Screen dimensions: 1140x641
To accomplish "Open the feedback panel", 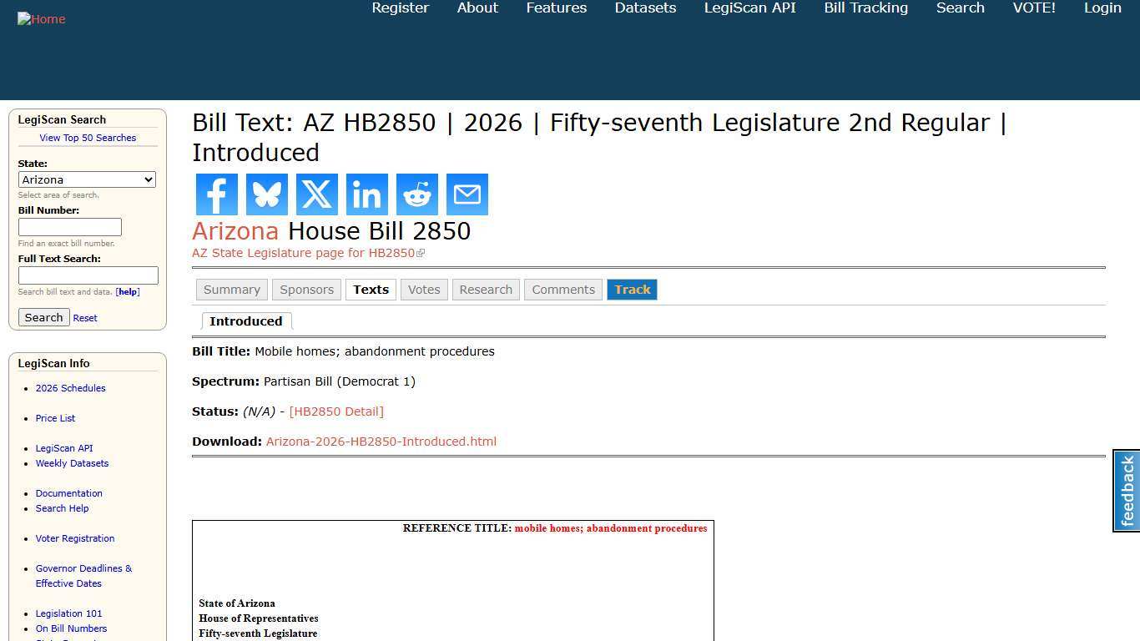I will click(1125, 491).
